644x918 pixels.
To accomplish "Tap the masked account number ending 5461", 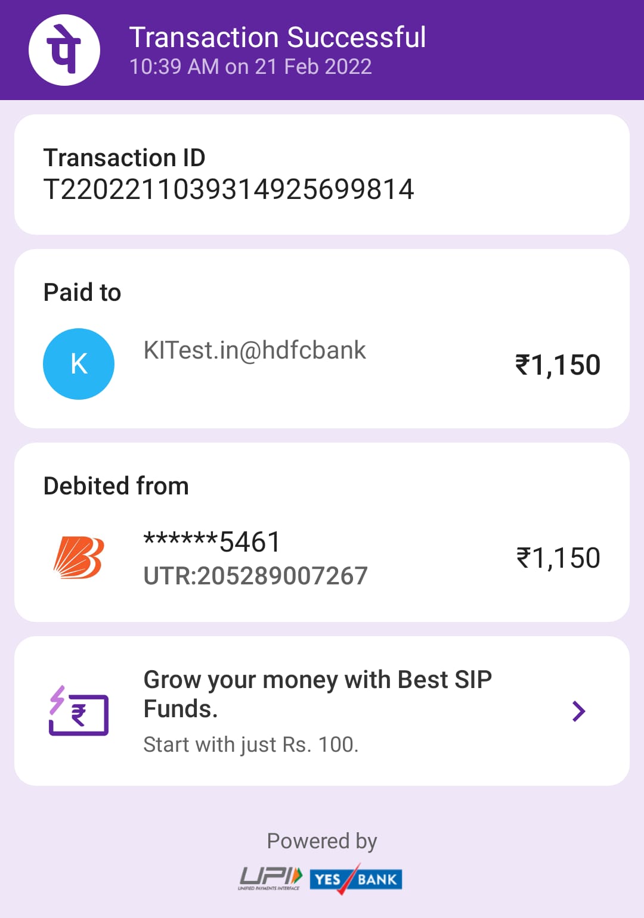I will pyautogui.click(x=212, y=542).
